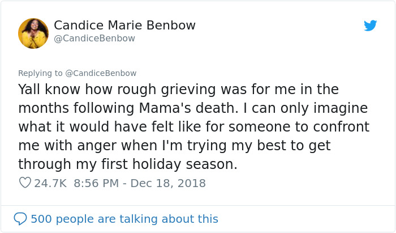Open the @CandiceBenbow handle below the name
Image resolution: width=396 pixels, height=233 pixels.
(x=94, y=39)
